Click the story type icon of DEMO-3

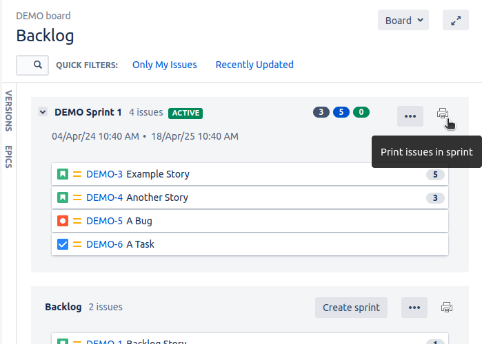(x=63, y=174)
